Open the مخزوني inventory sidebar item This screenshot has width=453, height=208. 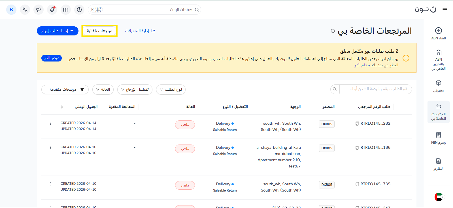[x=438, y=86]
